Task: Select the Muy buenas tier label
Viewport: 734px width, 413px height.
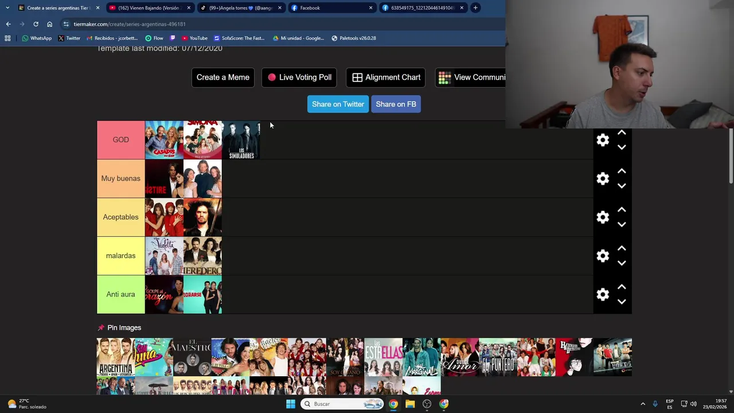Action: point(120,178)
